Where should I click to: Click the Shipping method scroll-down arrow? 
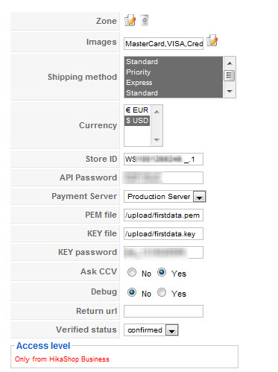[x=230, y=92]
